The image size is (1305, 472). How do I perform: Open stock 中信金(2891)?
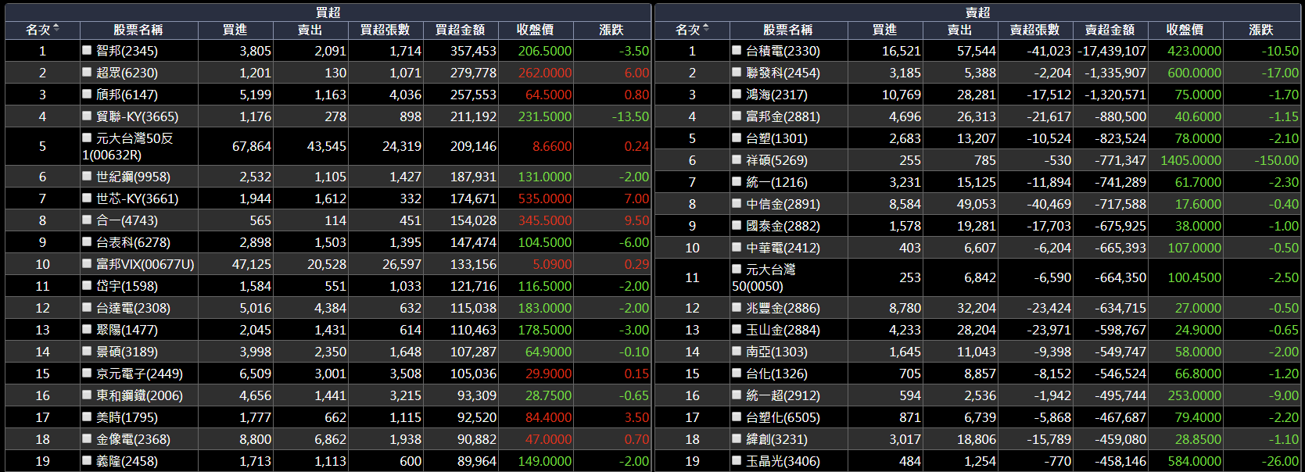point(783,204)
